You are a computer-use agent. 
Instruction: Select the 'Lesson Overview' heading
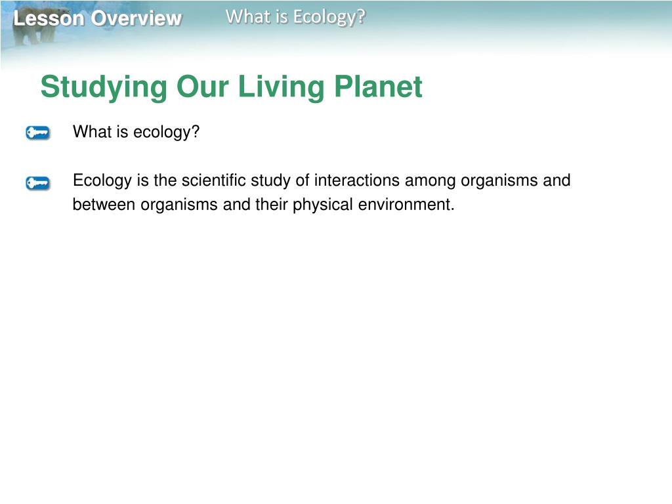(98, 18)
